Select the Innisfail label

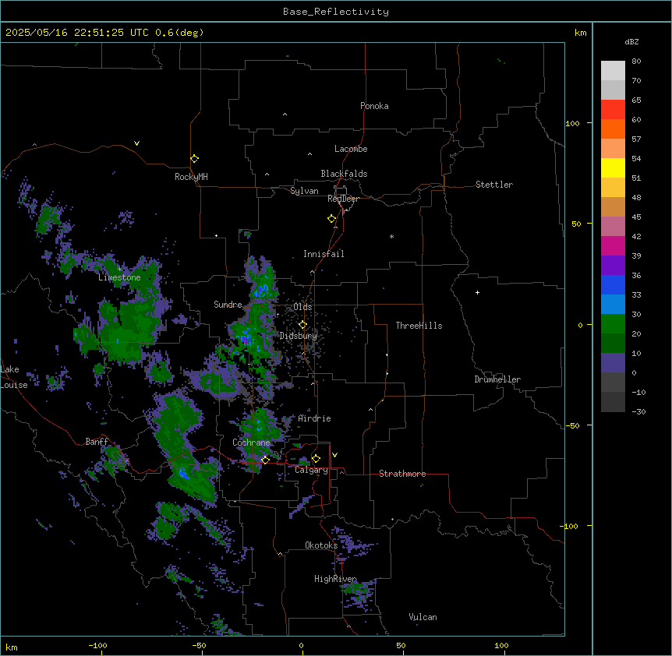tap(324, 254)
